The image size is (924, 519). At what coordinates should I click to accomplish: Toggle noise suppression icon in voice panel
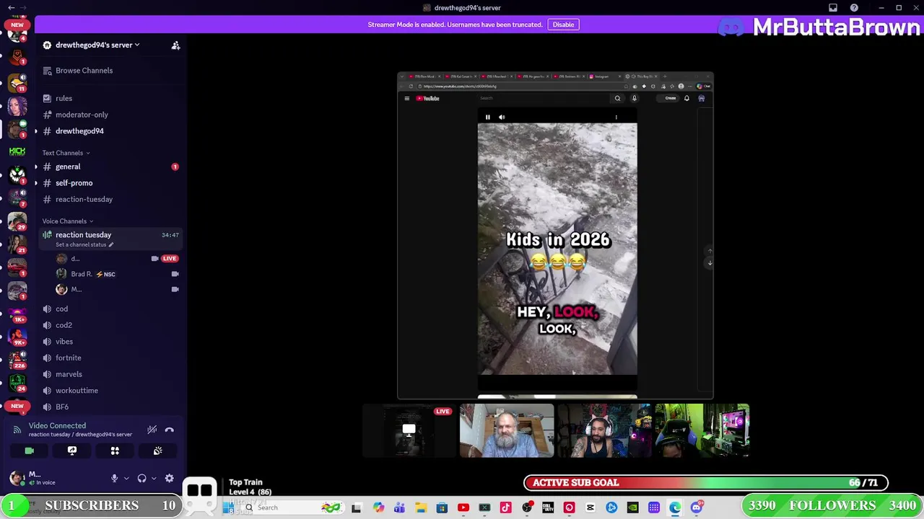click(152, 430)
